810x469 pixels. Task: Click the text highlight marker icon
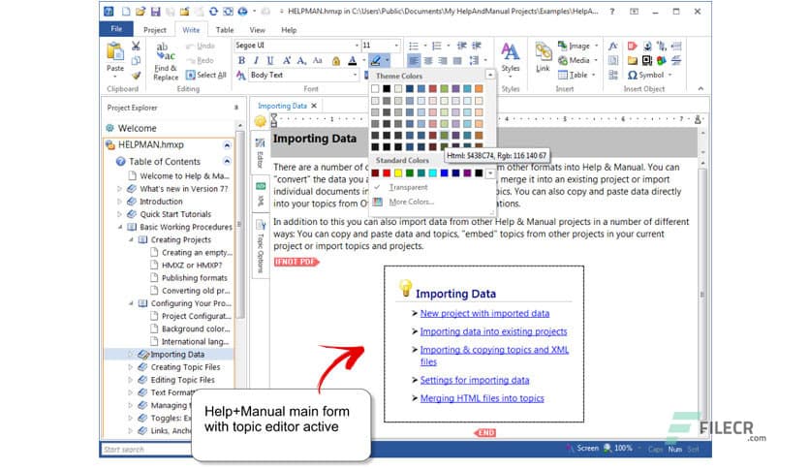tap(376, 61)
